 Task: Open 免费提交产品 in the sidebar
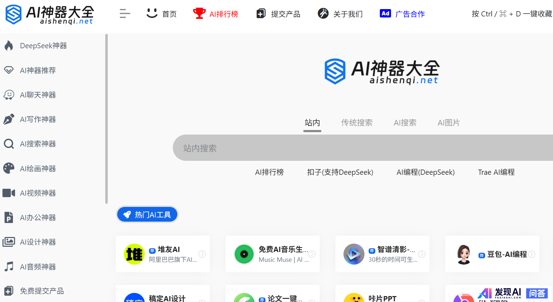42,291
